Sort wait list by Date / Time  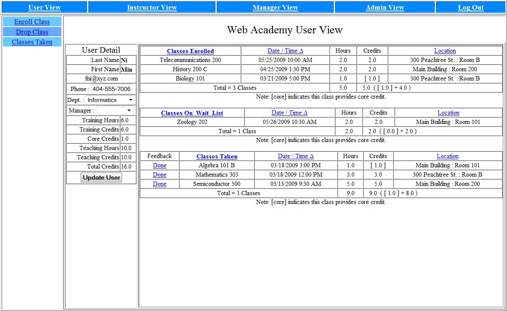pos(289,113)
